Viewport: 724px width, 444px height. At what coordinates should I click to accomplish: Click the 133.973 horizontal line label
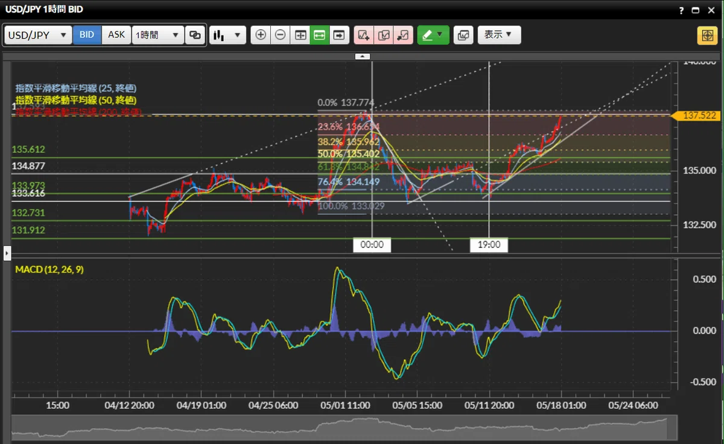[x=28, y=185]
